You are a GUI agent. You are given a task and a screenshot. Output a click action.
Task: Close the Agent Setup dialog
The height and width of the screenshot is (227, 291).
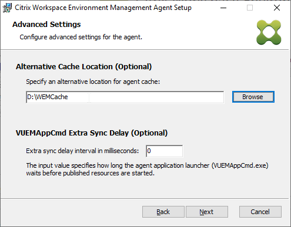(277, 8)
